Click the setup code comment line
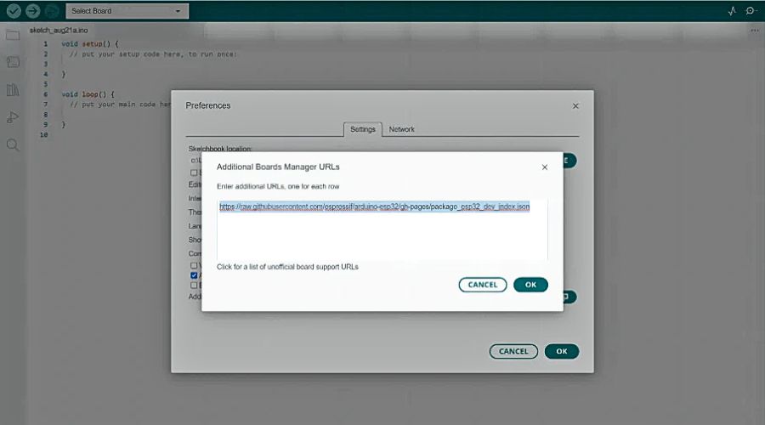765x425 pixels. tap(153, 54)
